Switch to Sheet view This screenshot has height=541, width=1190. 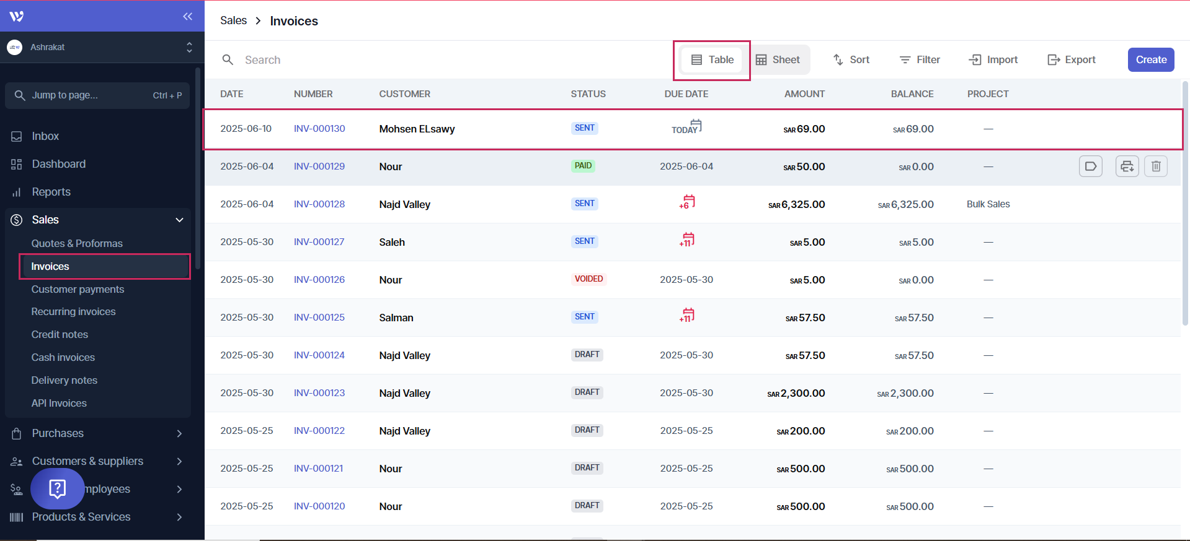pos(778,60)
